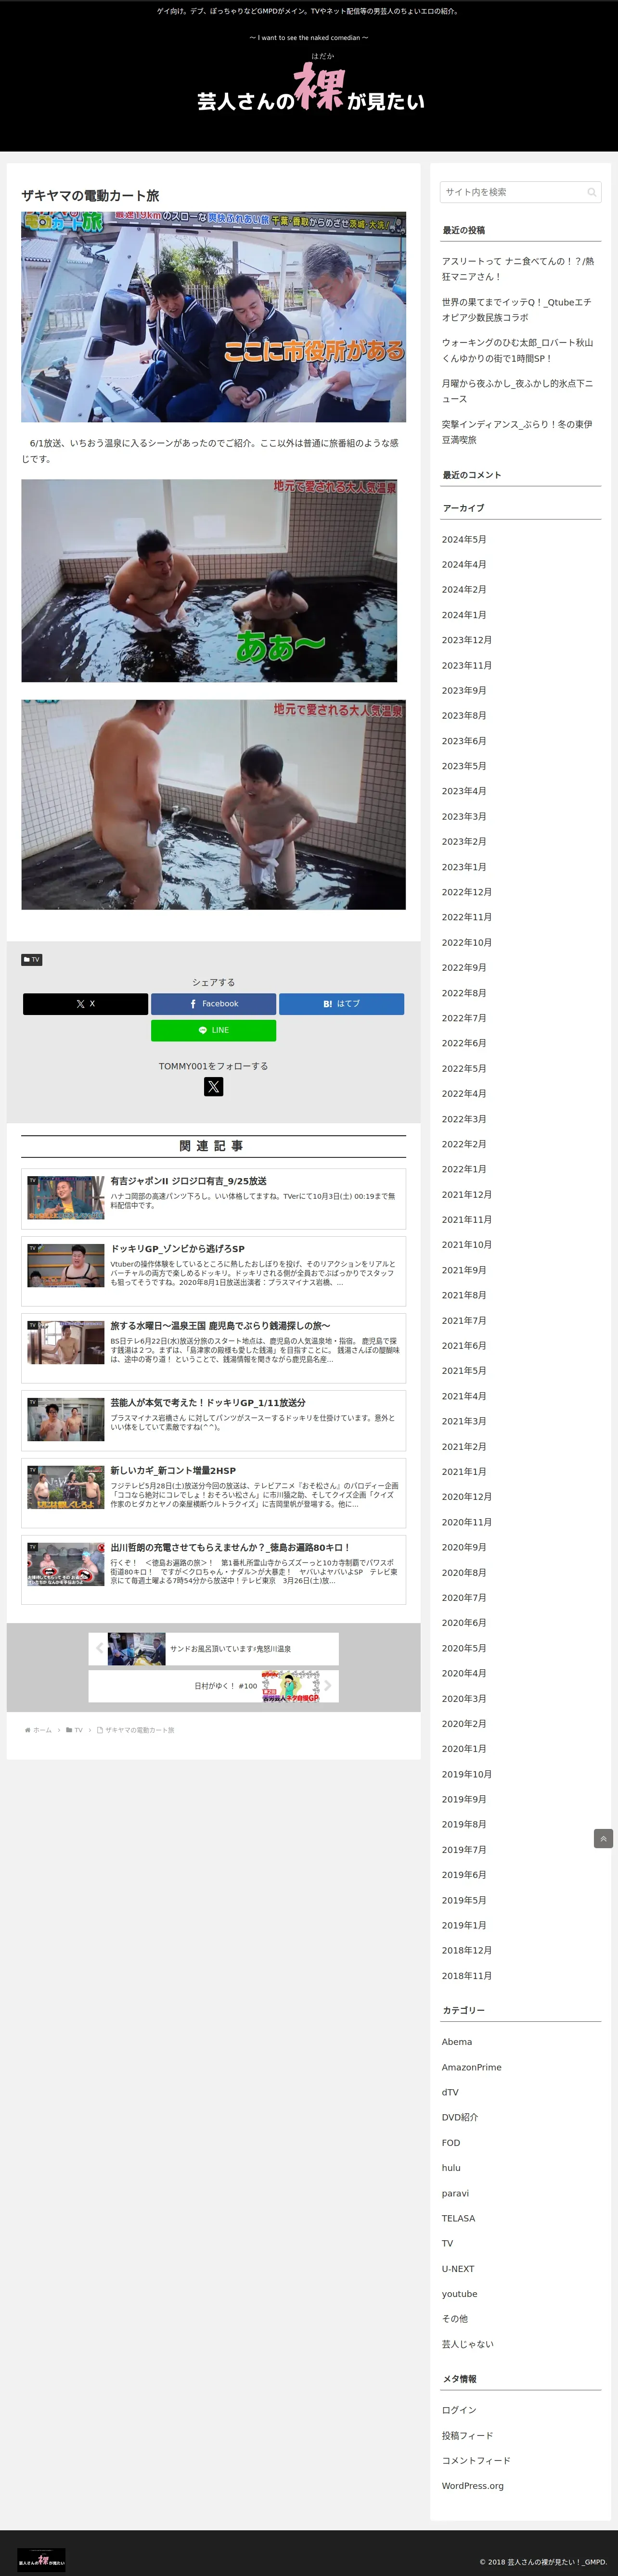This screenshot has width=618, height=2576.
Task: Open recent post ウォーキングのひむ太郎
Action: pyautogui.click(x=518, y=350)
